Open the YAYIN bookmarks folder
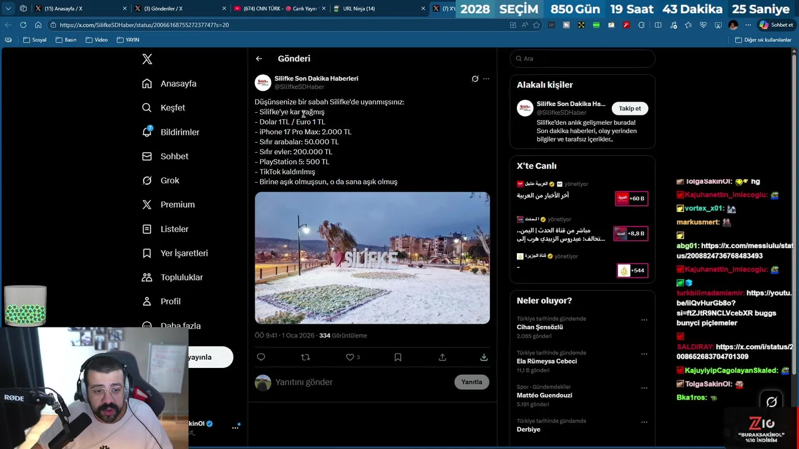Screen dimensions: 799x449 pyautogui.click(x=128, y=40)
